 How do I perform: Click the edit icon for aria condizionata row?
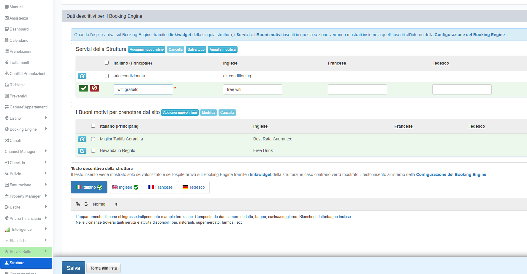pyautogui.click(x=82, y=76)
